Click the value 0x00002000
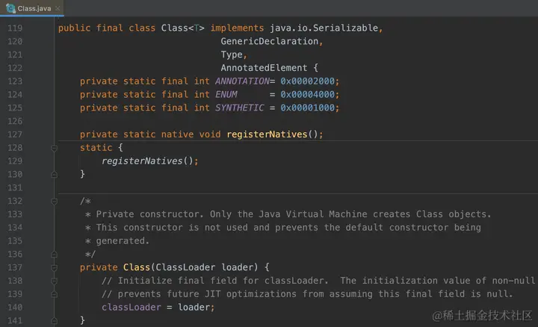The image size is (538, 327). point(307,81)
